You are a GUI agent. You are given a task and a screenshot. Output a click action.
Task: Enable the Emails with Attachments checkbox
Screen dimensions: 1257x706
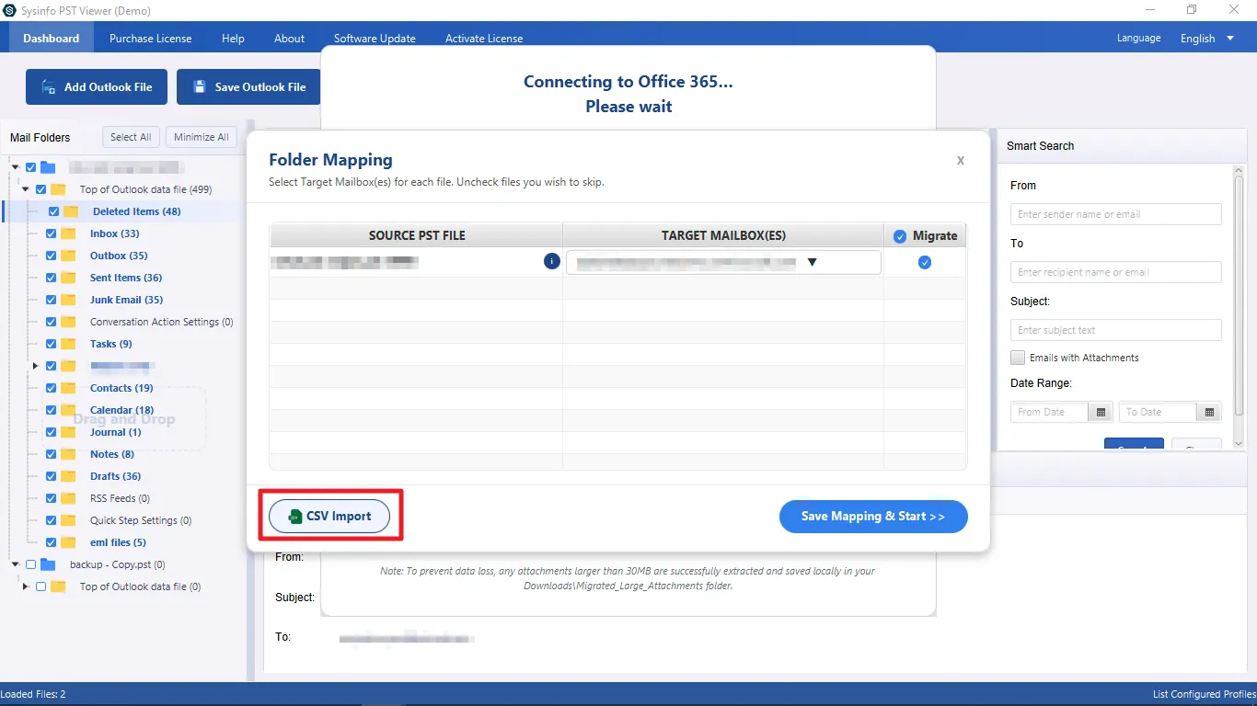coord(1018,358)
